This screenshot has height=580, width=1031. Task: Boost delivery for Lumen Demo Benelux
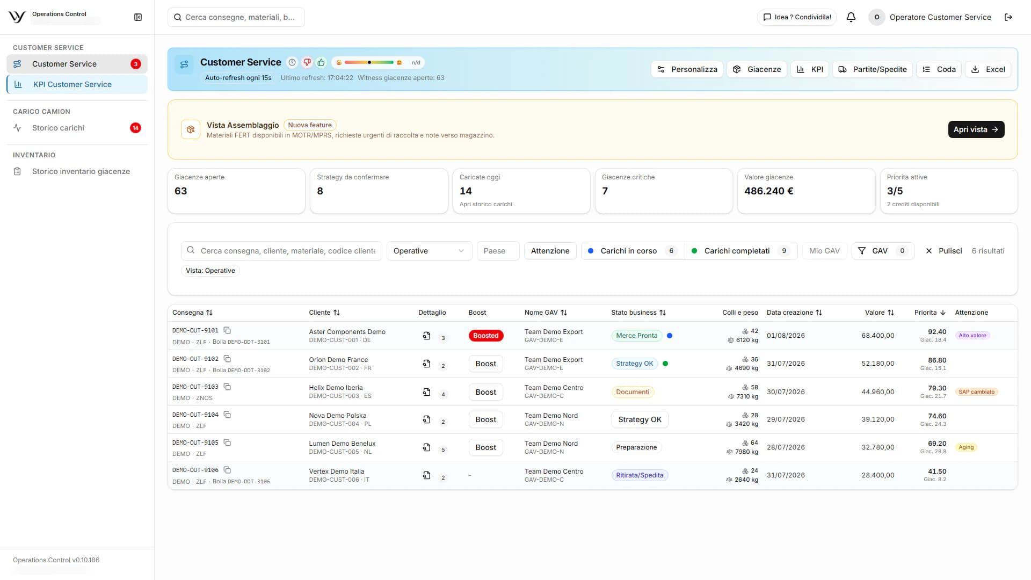click(485, 447)
